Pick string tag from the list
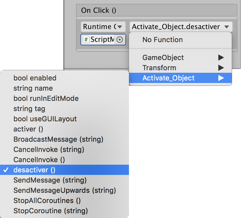Image resolution: width=241 pixels, height=218 pixels. tap(29, 109)
